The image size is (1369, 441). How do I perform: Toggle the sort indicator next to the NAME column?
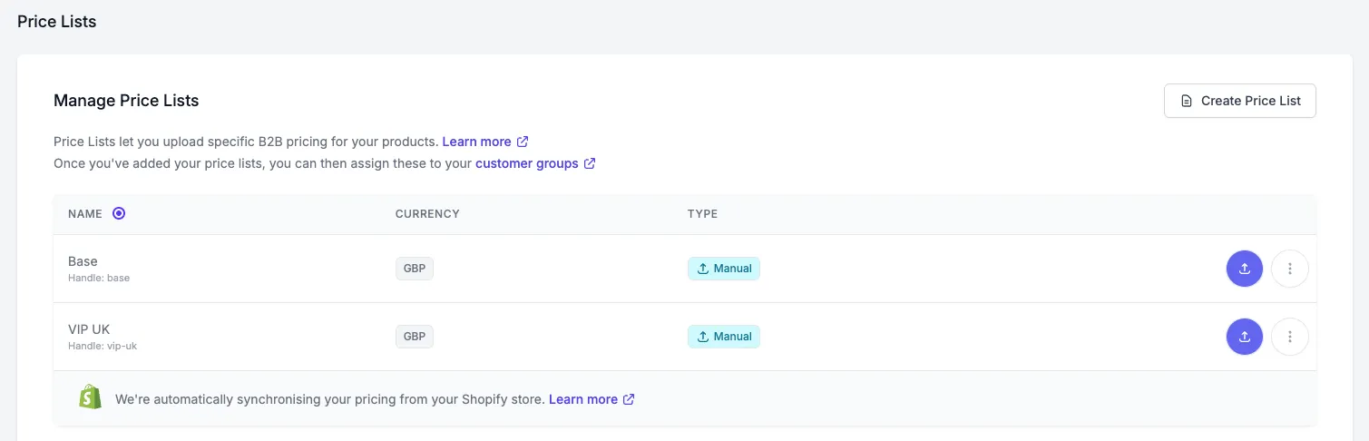[119, 213]
